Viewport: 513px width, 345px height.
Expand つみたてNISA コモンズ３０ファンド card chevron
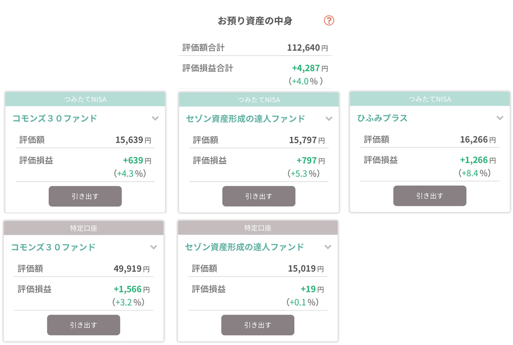click(x=156, y=118)
